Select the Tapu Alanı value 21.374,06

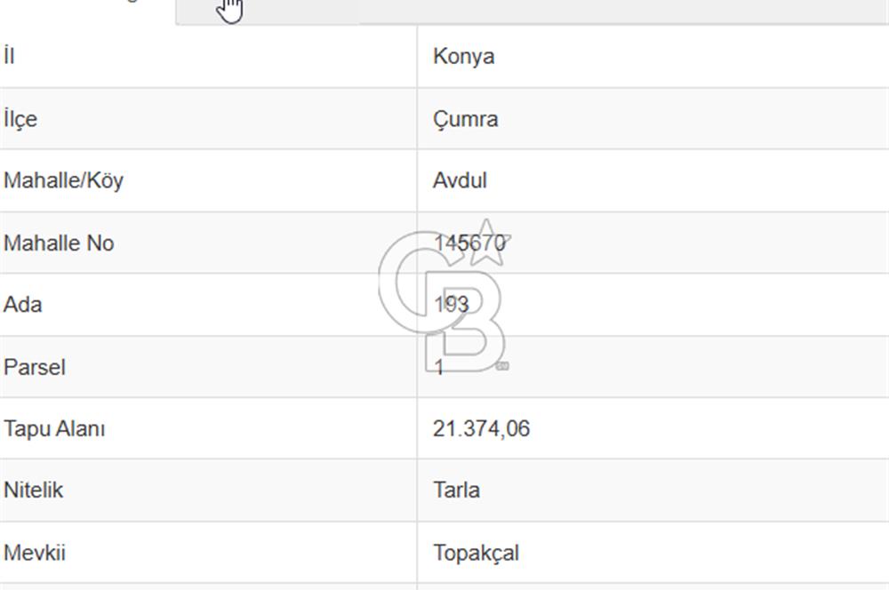pyautogui.click(x=481, y=429)
